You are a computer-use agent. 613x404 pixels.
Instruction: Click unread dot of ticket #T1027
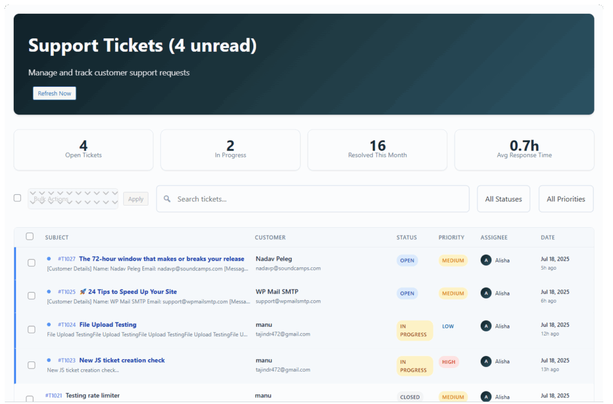click(x=49, y=259)
